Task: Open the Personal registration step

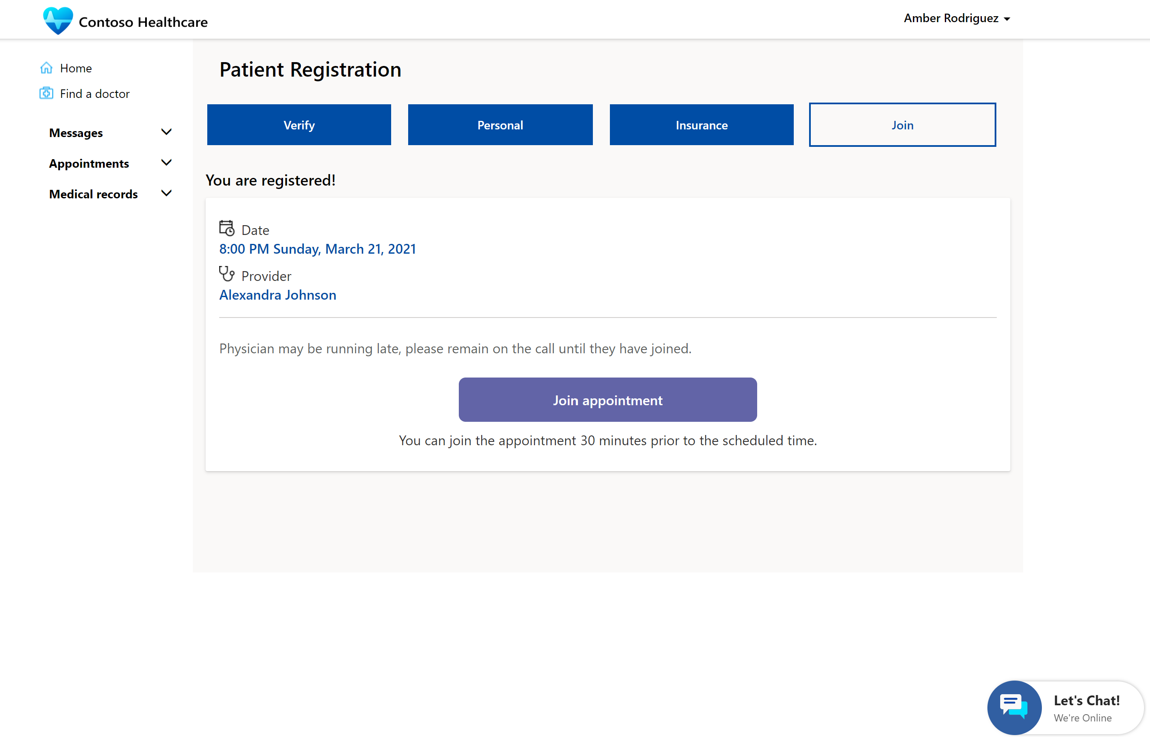Action: pyautogui.click(x=501, y=124)
